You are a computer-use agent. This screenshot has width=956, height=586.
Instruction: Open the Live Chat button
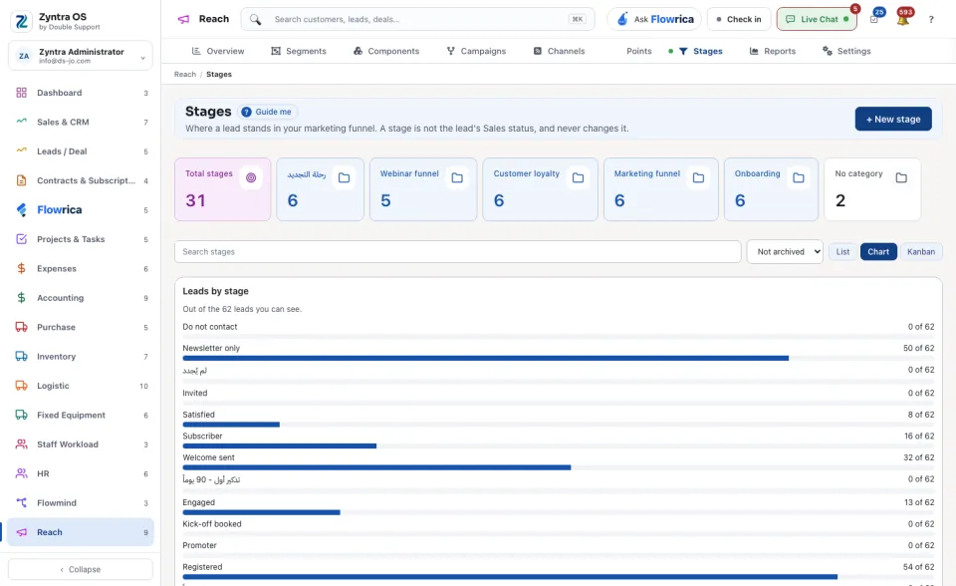click(x=817, y=19)
